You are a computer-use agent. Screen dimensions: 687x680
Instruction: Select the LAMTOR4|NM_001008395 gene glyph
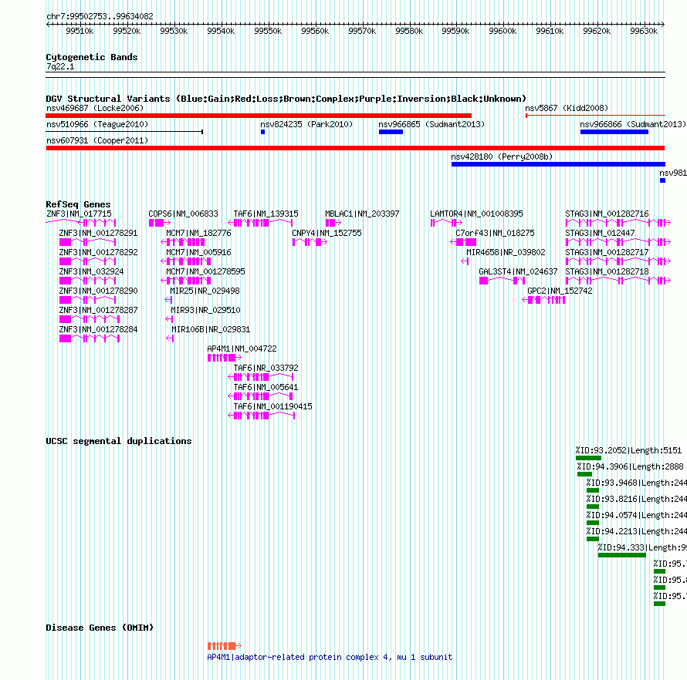tap(446, 223)
